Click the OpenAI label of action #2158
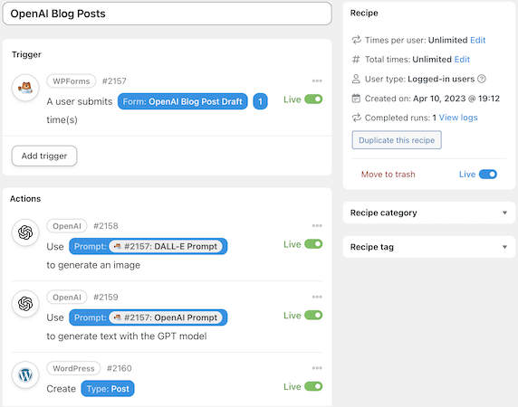Screen dimensions: 518x407 [67, 226]
